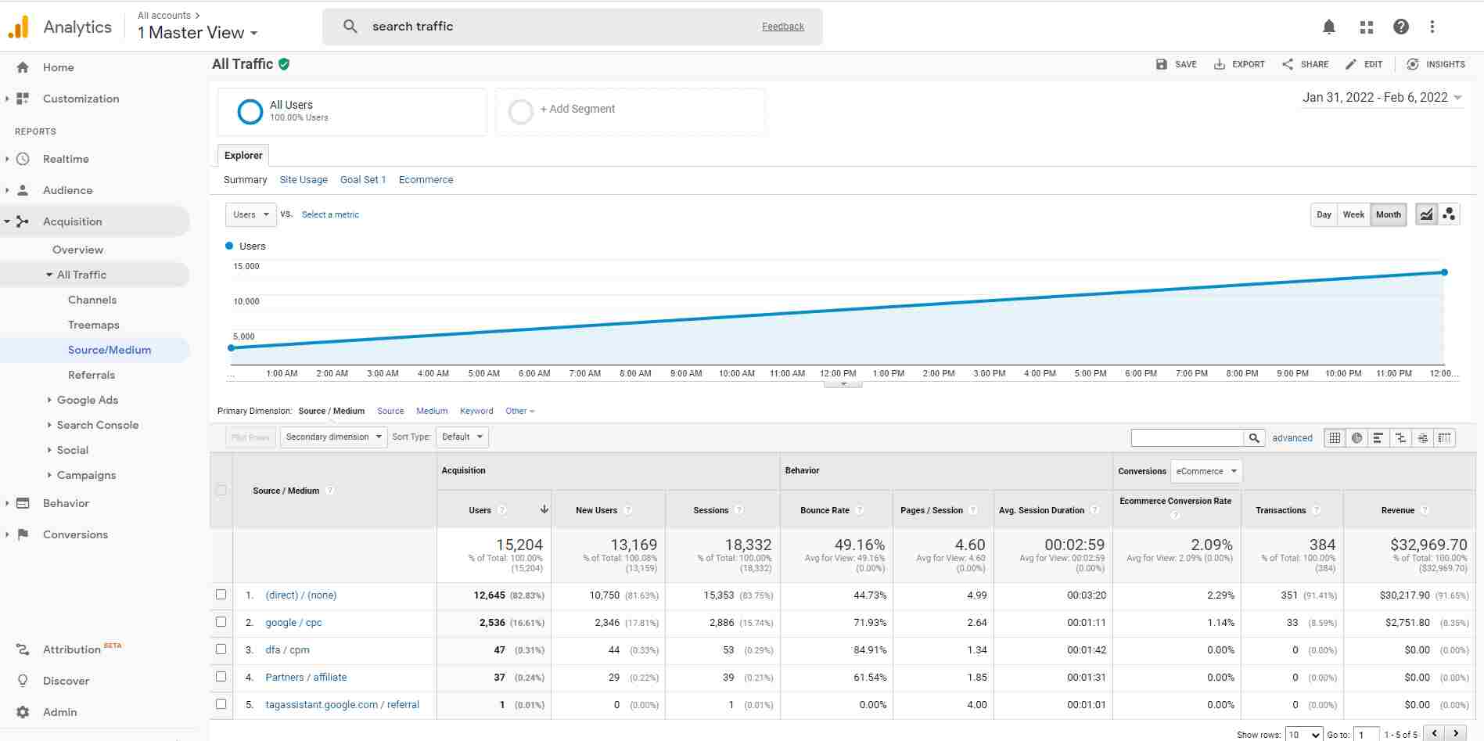Open the pivot table view
The image size is (1484, 741).
coord(1443,437)
